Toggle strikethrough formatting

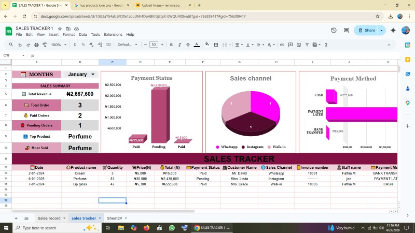[x=188, y=45]
